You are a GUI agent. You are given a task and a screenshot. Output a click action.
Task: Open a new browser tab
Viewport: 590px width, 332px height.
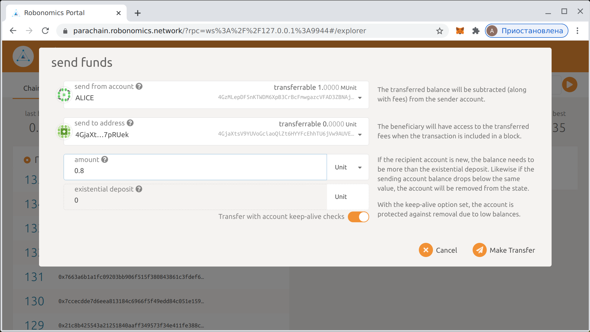[x=138, y=13]
